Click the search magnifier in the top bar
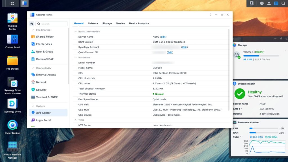 (283, 4)
